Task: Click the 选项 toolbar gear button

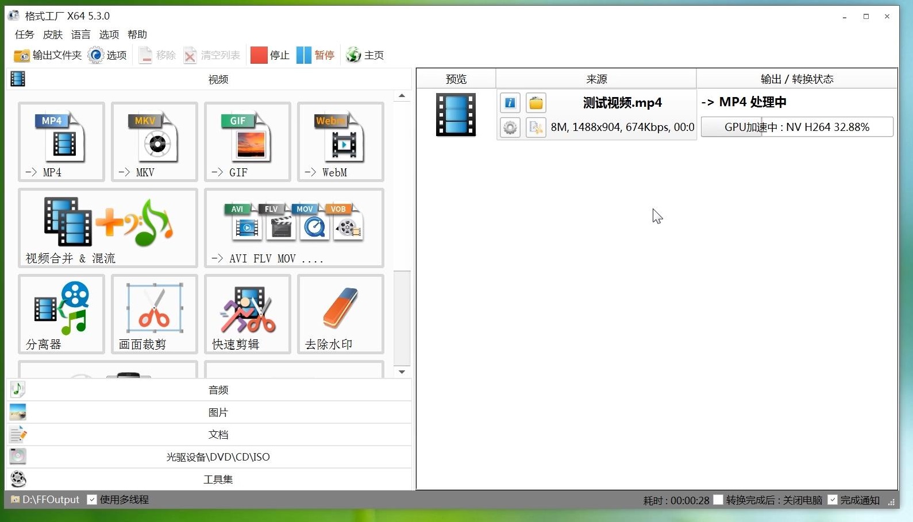Action: pyautogui.click(x=107, y=55)
